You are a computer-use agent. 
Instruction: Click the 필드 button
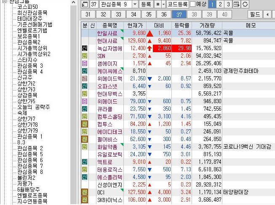255,14
